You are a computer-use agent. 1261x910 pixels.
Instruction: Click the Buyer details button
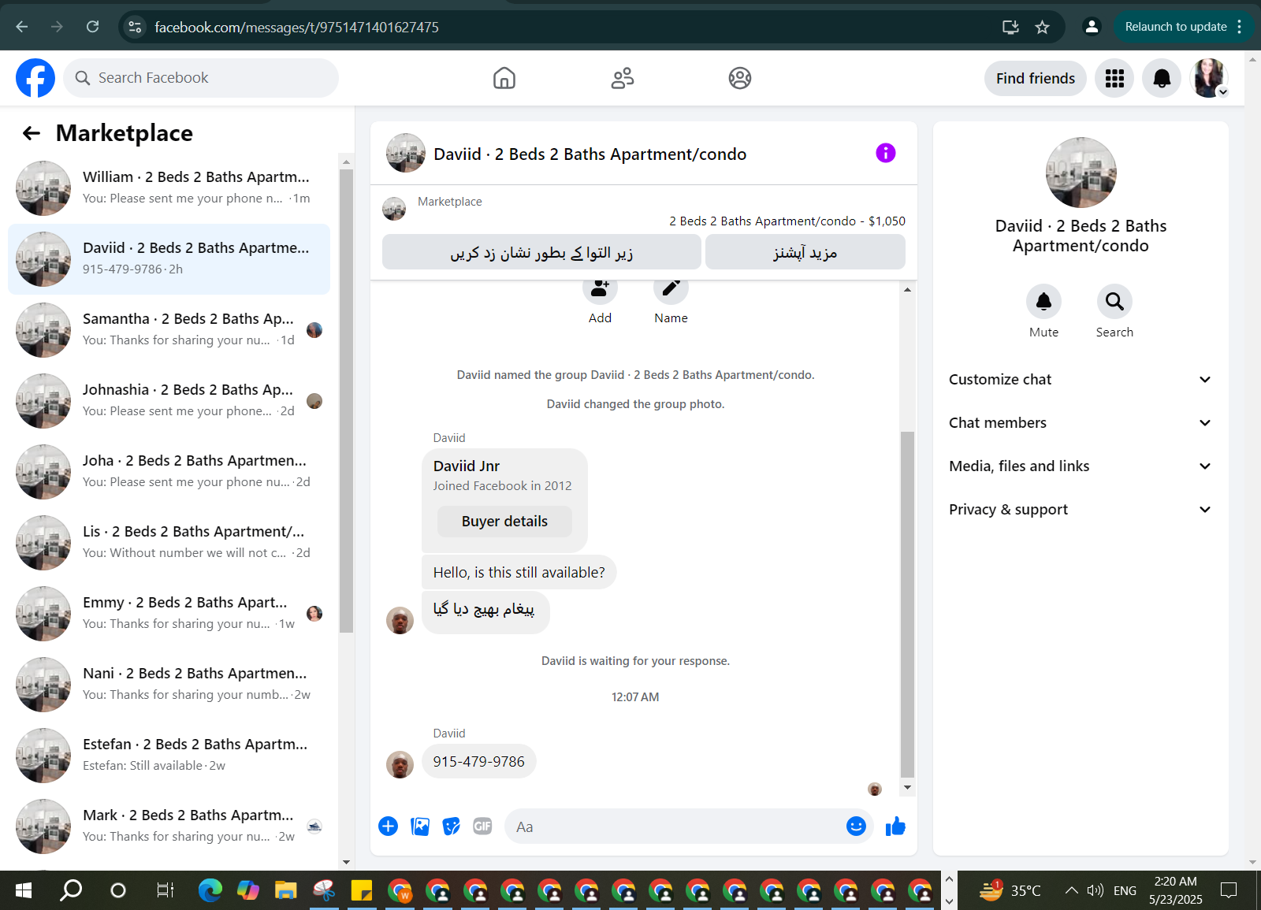coord(504,521)
